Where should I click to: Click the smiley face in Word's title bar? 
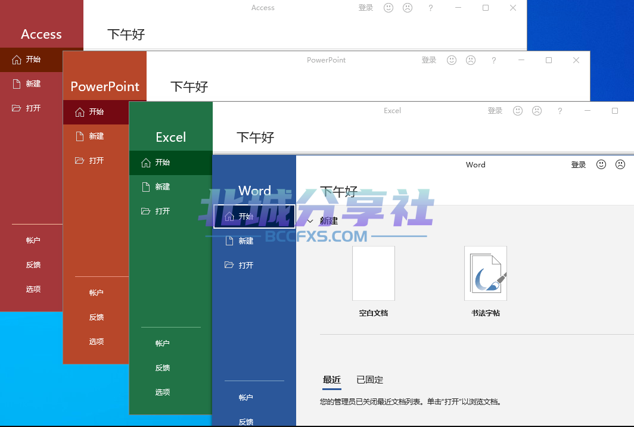601,164
